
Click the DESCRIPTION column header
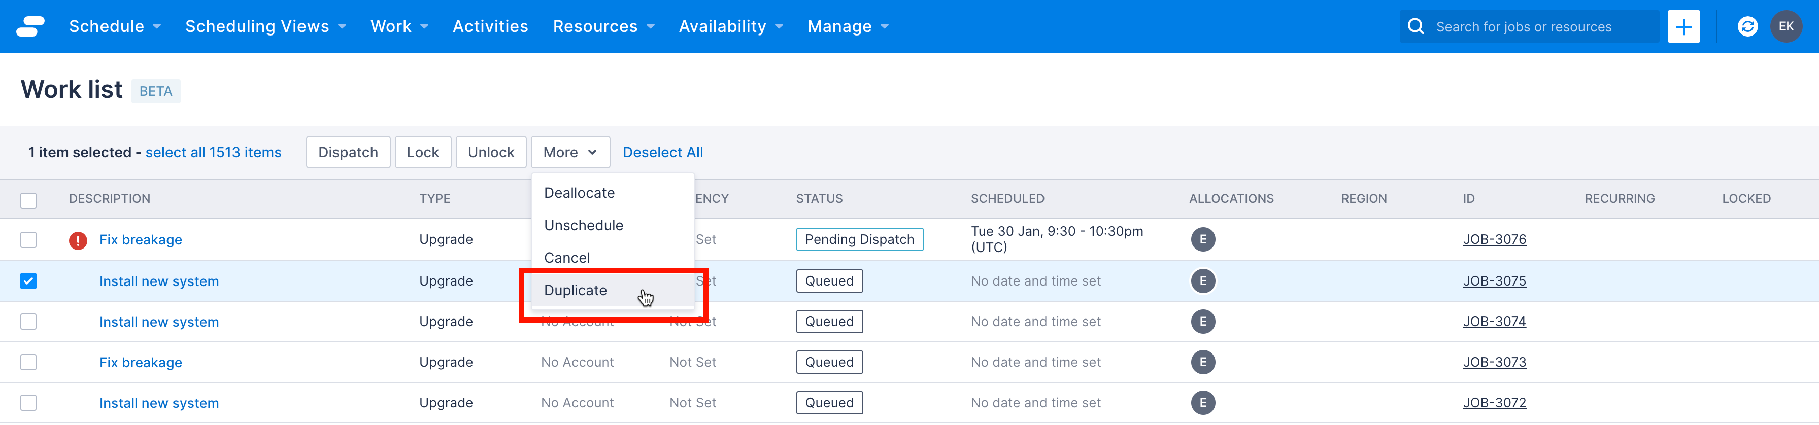tap(110, 199)
